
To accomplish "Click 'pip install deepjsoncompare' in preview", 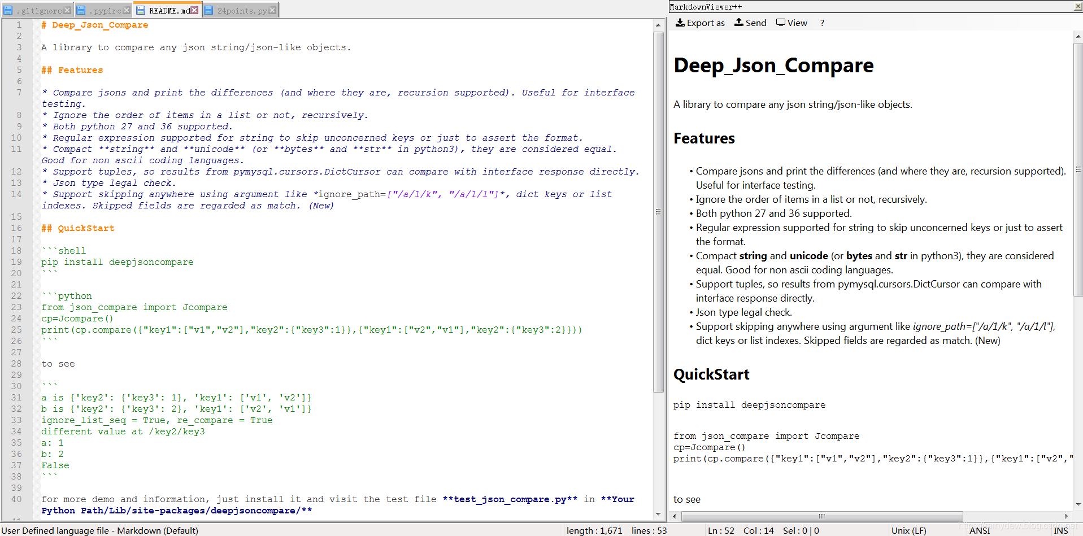I will click(749, 405).
